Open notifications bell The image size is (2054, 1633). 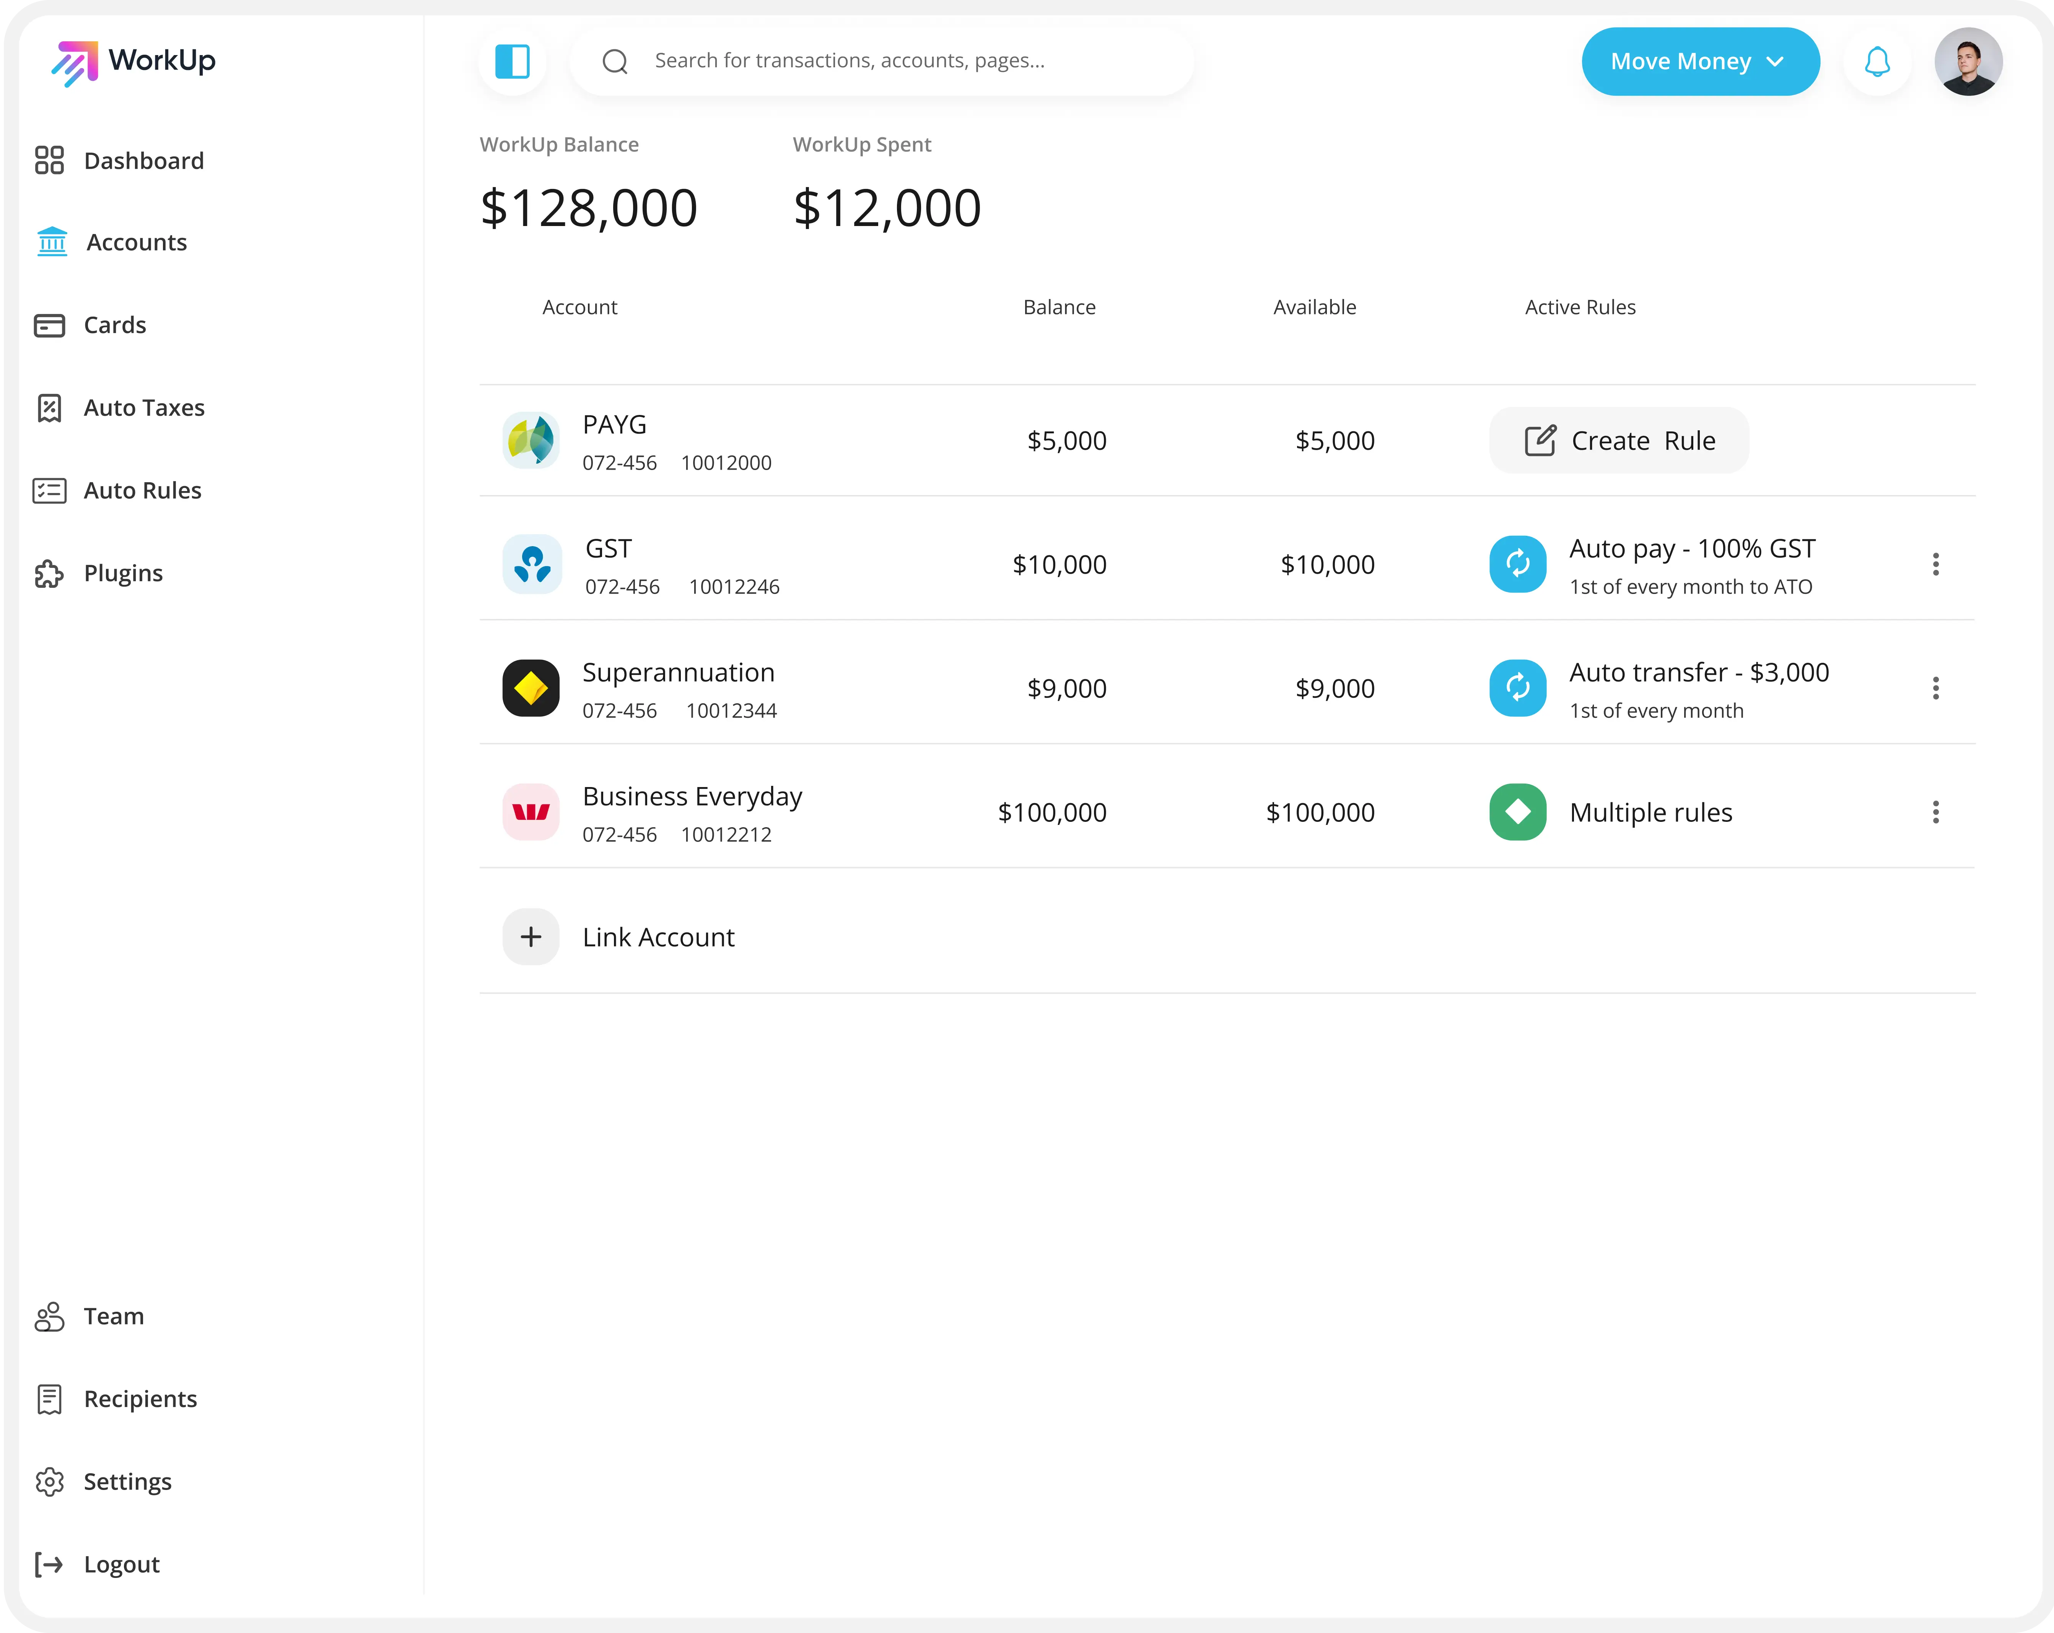pos(1877,62)
